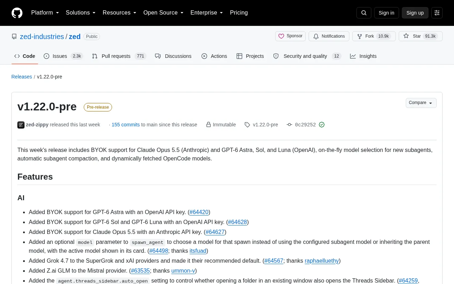Image resolution: width=454 pixels, height=284 pixels.
Task: Select the Code tab
Action: [25, 56]
